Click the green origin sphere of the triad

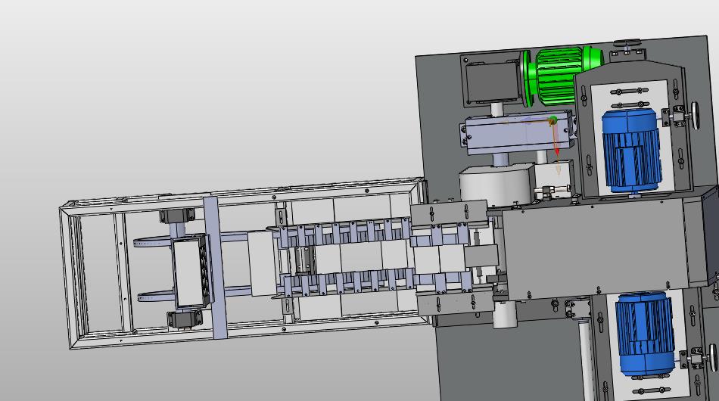[552, 120]
